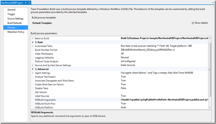This screenshot has height=124, width=216.
Task: Select MSBuild Arguments label in list
Action: pyautogui.click(x=45, y=100)
